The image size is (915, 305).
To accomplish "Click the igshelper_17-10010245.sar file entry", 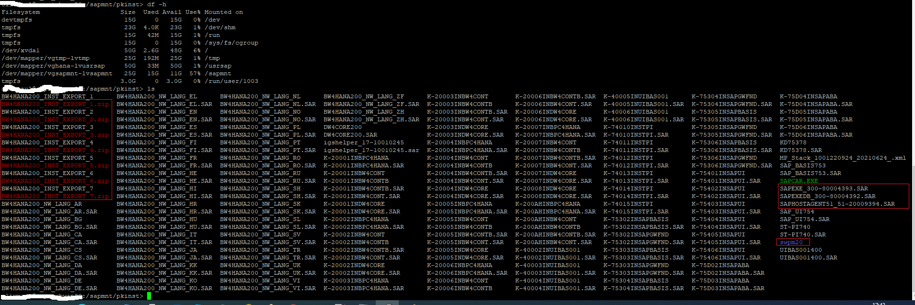I will pos(371,150).
